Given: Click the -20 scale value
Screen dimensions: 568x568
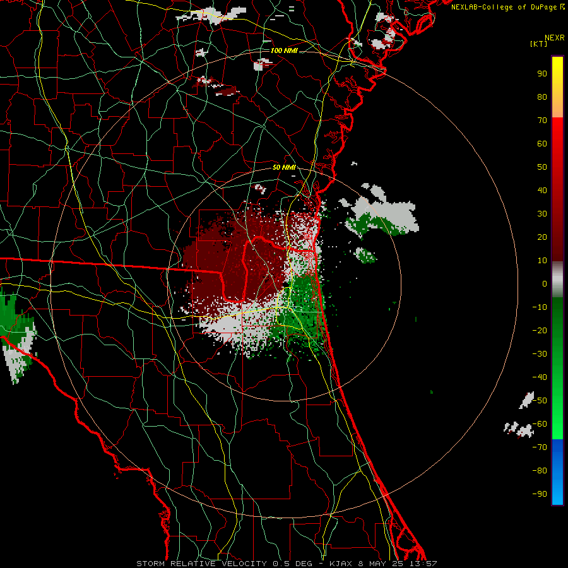Looking at the screenshot, I should [x=540, y=331].
